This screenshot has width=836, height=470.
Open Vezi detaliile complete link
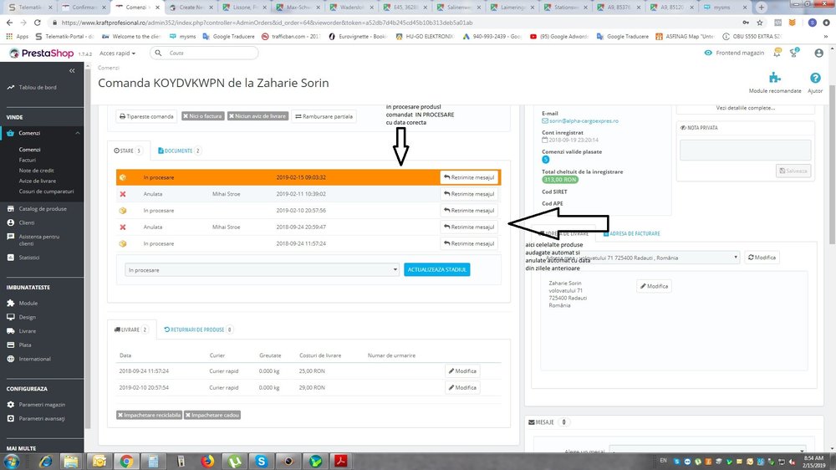click(746, 108)
